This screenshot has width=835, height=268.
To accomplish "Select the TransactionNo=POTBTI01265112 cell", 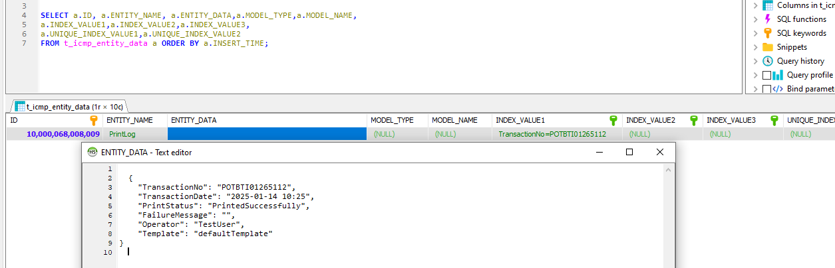I will pos(556,133).
